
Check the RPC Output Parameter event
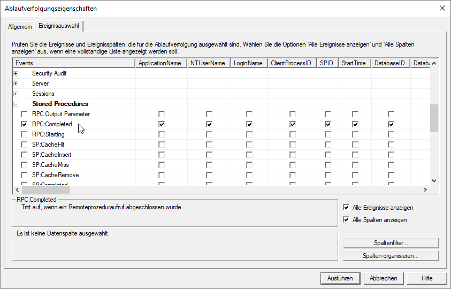click(24, 114)
